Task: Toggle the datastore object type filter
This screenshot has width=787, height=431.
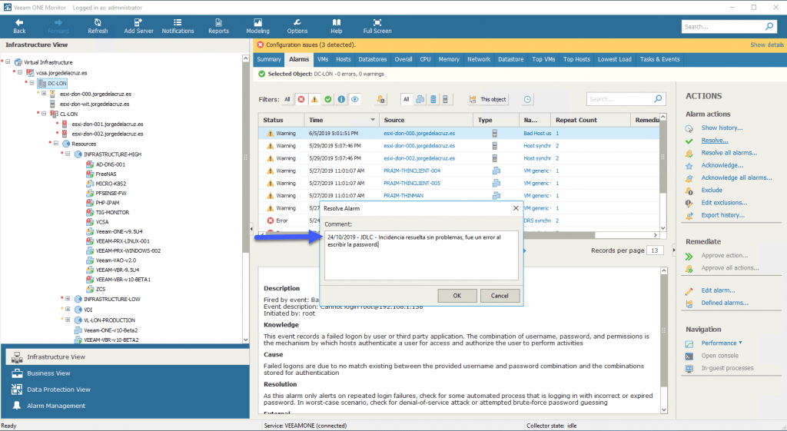Action: (x=433, y=99)
